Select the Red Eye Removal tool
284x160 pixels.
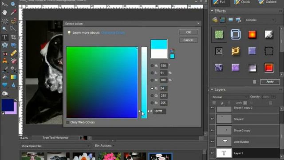(5, 53)
